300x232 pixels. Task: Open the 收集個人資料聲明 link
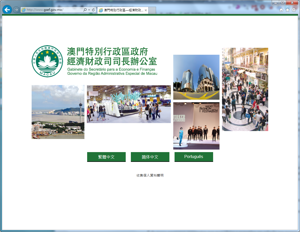(150, 175)
